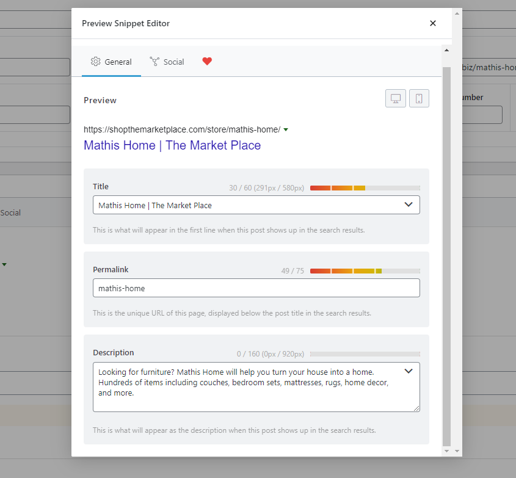Click the gear icon on the General tab
516x478 pixels.
tap(95, 61)
